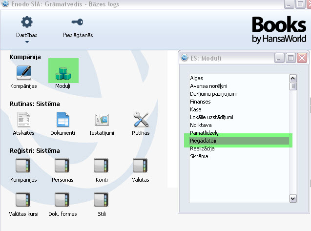Viewport: 311px width, 231px height.
Task: Select Realizācija module in list
Action: click(239, 148)
